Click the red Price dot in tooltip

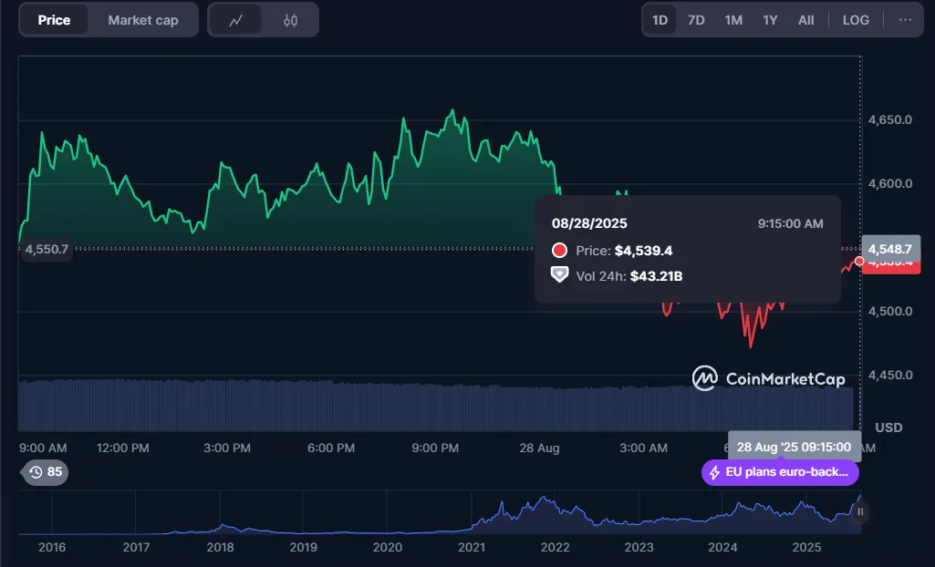pyautogui.click(x=559, y=251)
